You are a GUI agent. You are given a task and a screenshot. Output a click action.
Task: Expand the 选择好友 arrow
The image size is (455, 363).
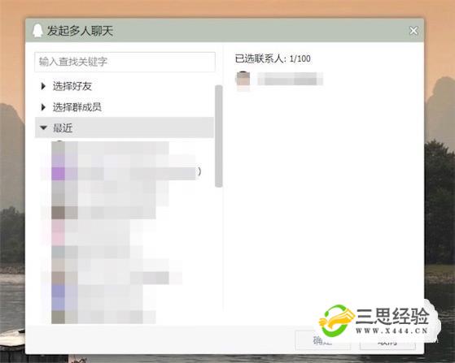pos(43,86)
